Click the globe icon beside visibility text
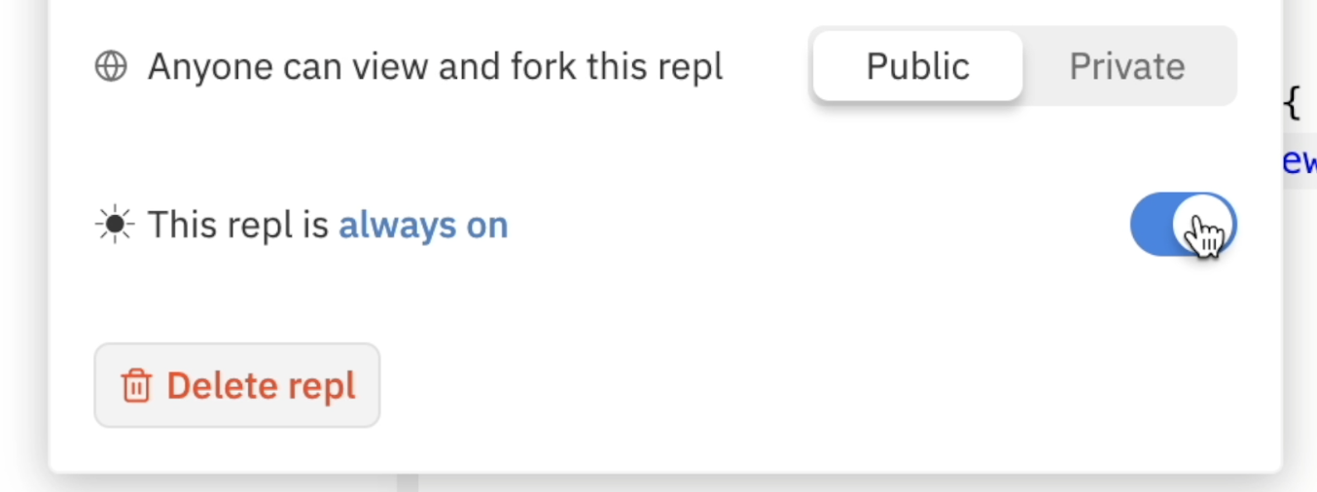Viewport: 1317px width, 492px height. click(111, 67)
